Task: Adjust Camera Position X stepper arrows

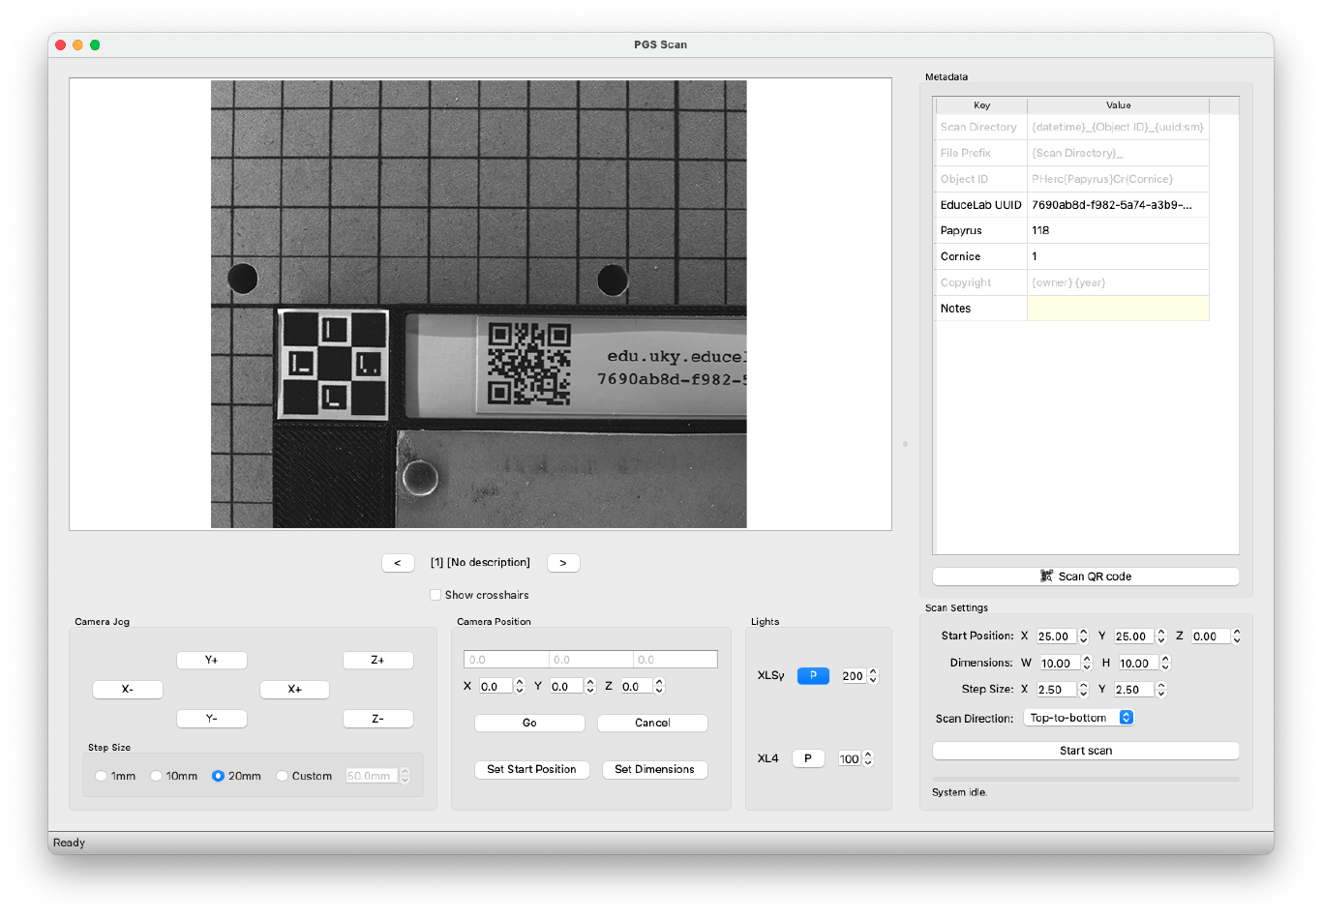Action: tap(520, 687)
